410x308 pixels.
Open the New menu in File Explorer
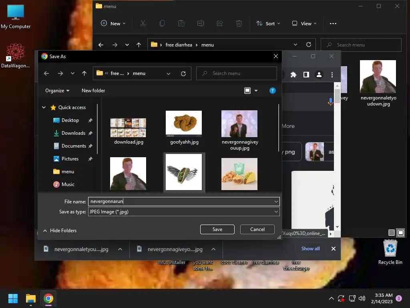[x=113, y=24]
